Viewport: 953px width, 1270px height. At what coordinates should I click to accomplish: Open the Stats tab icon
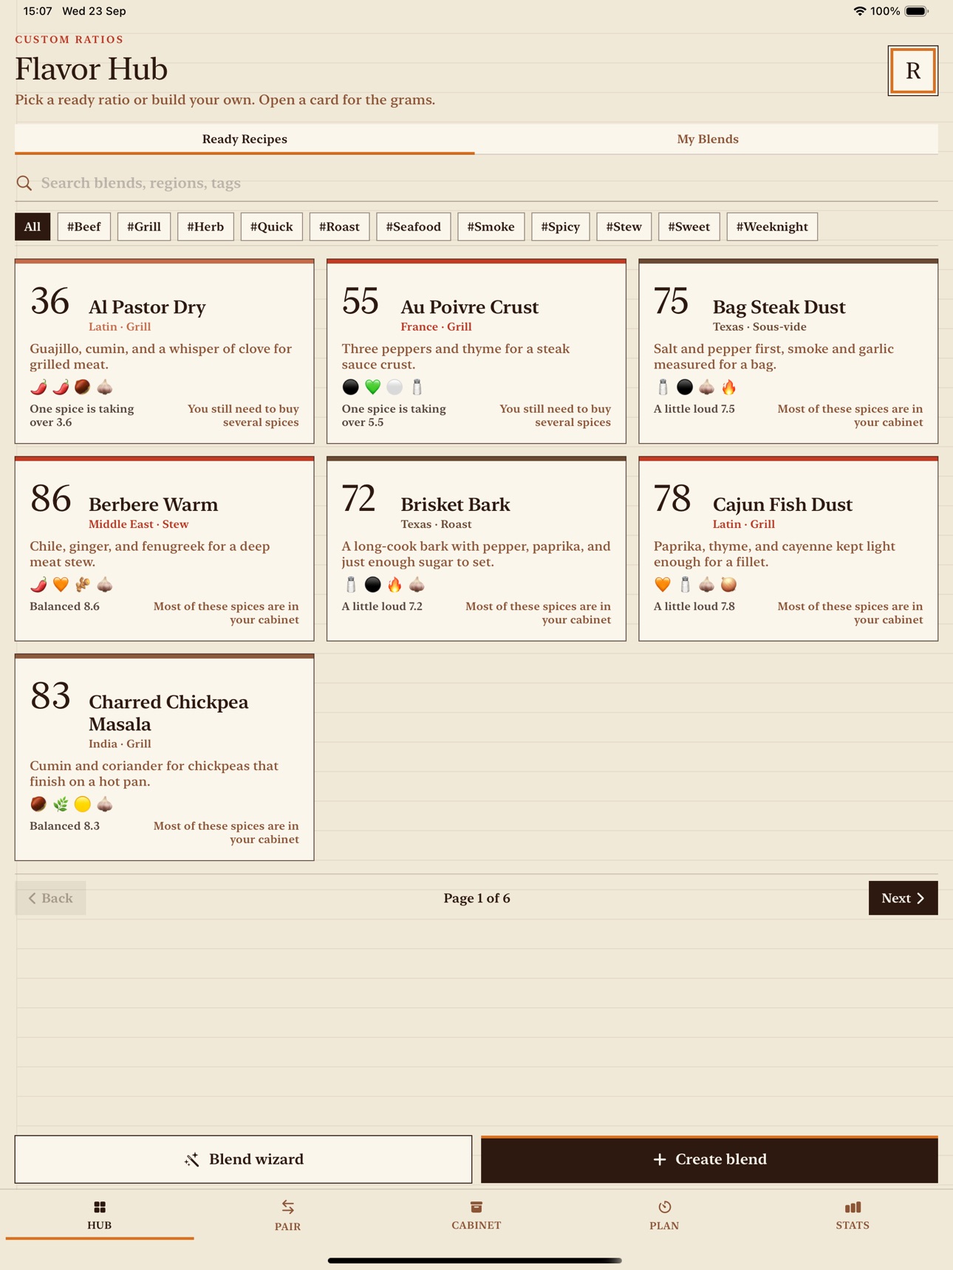point(853,1207)
